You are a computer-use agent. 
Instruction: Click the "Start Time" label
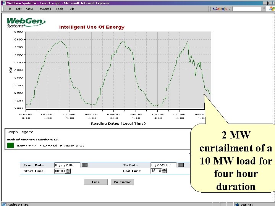click(34, 171)
